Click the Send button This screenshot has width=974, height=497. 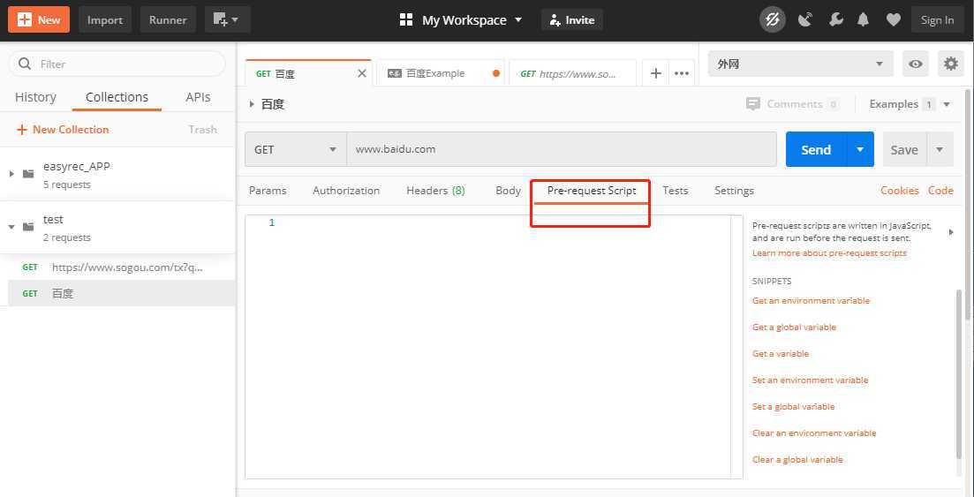pyautogui.click(x=815, y=149)
